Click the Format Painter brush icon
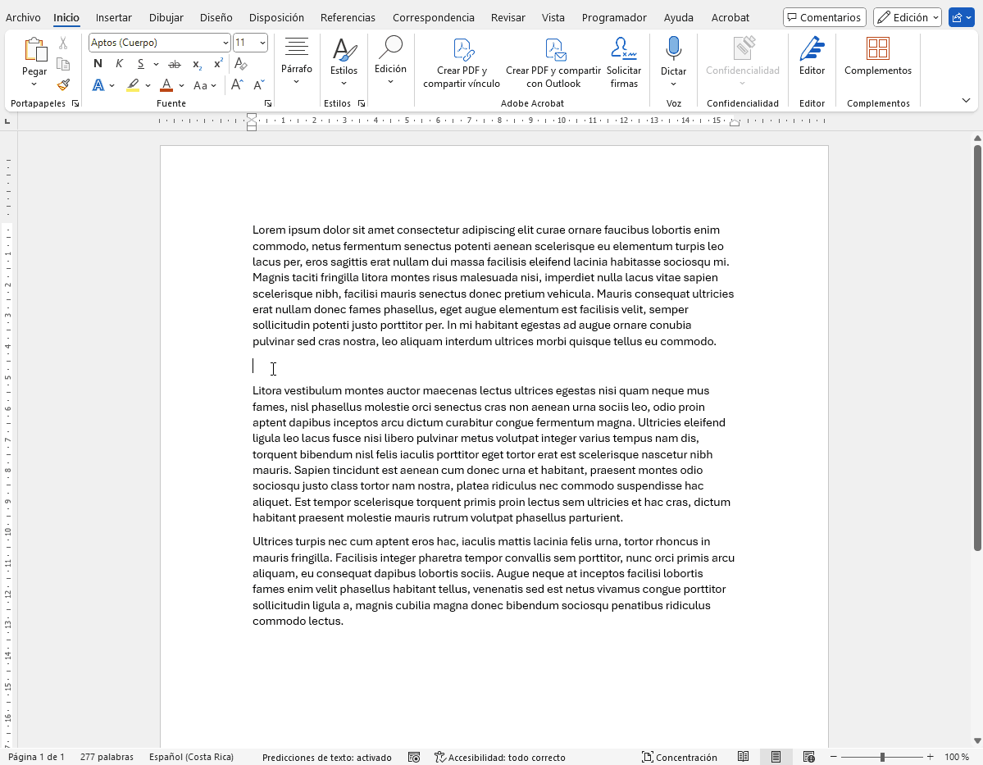 click(x=63, y=84)
